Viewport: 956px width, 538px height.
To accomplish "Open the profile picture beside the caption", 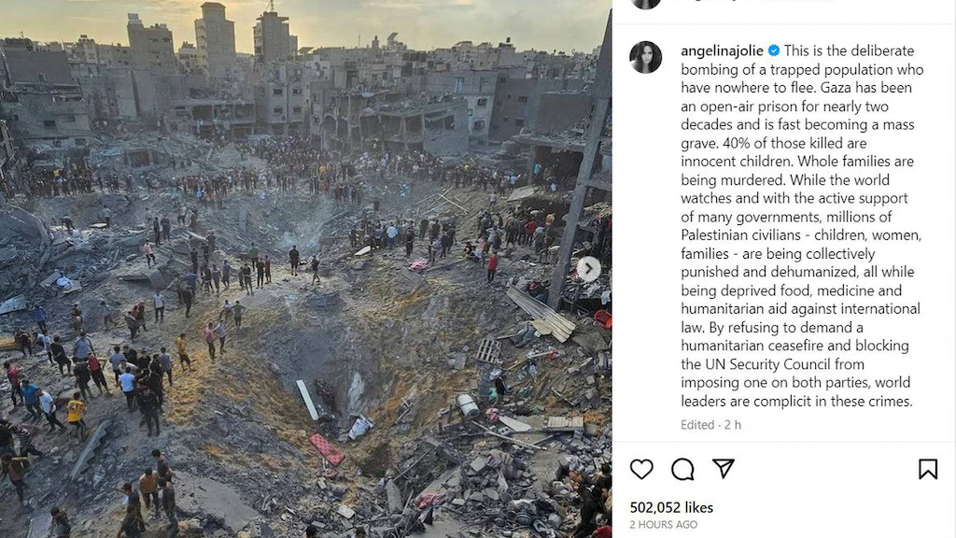I will click(x=646, y=57).
